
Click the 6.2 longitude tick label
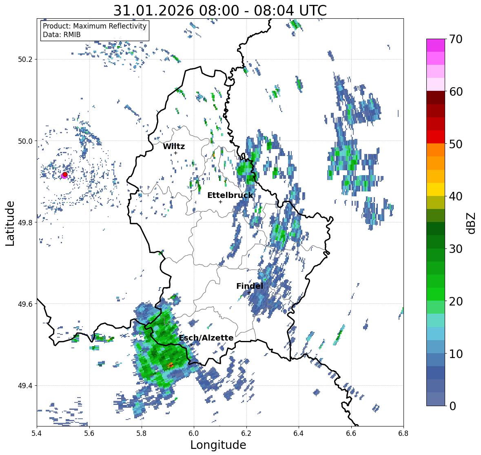pos(246,433)
